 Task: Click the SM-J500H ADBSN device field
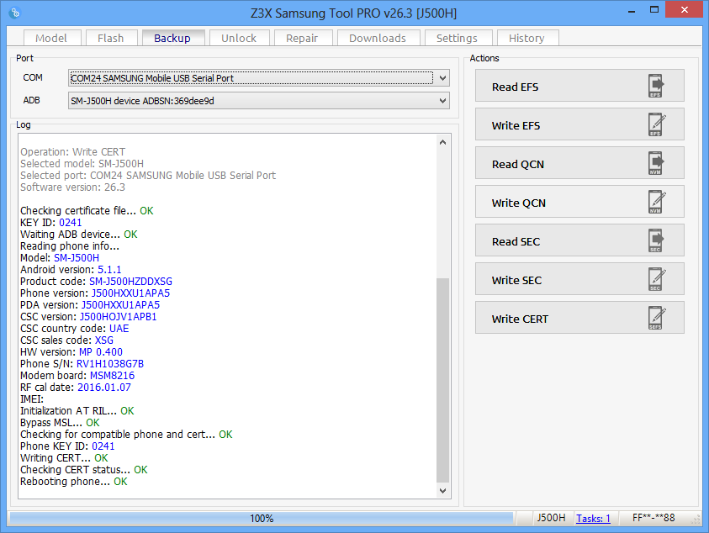(x=259, y=101)
